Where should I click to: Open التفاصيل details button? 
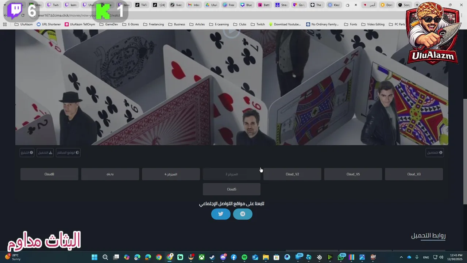pyautogui.click(x=435, y=153)
